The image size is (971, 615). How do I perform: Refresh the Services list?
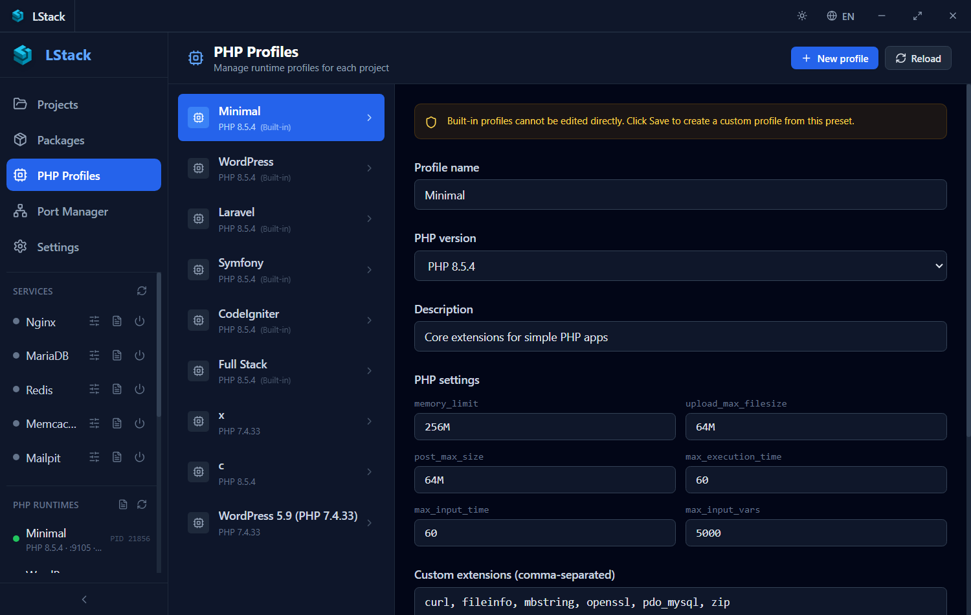click(x=142, y=291)
